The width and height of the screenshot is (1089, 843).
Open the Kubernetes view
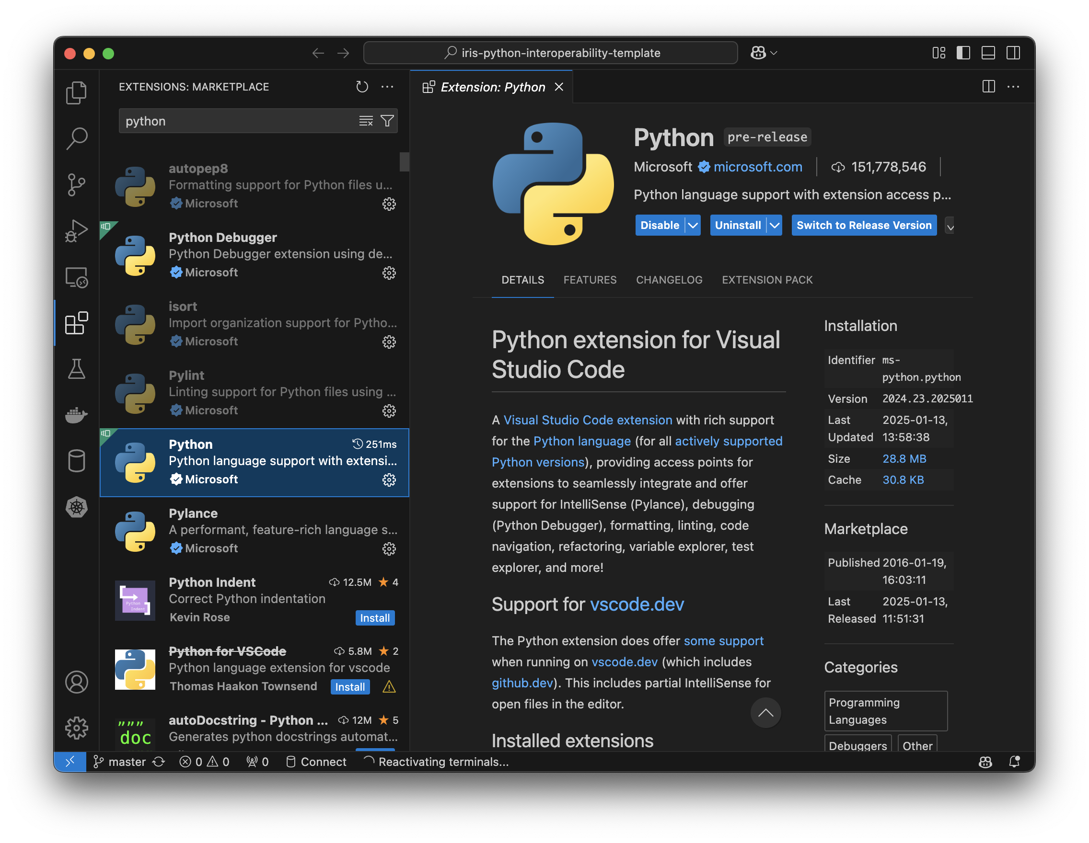76,507
